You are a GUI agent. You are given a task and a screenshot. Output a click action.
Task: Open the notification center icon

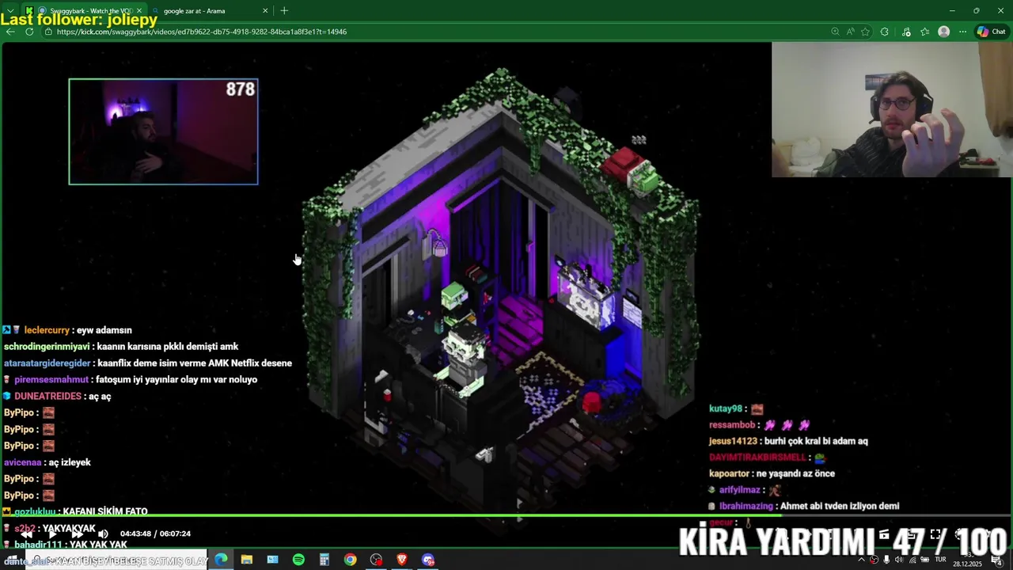pos(997,560)
